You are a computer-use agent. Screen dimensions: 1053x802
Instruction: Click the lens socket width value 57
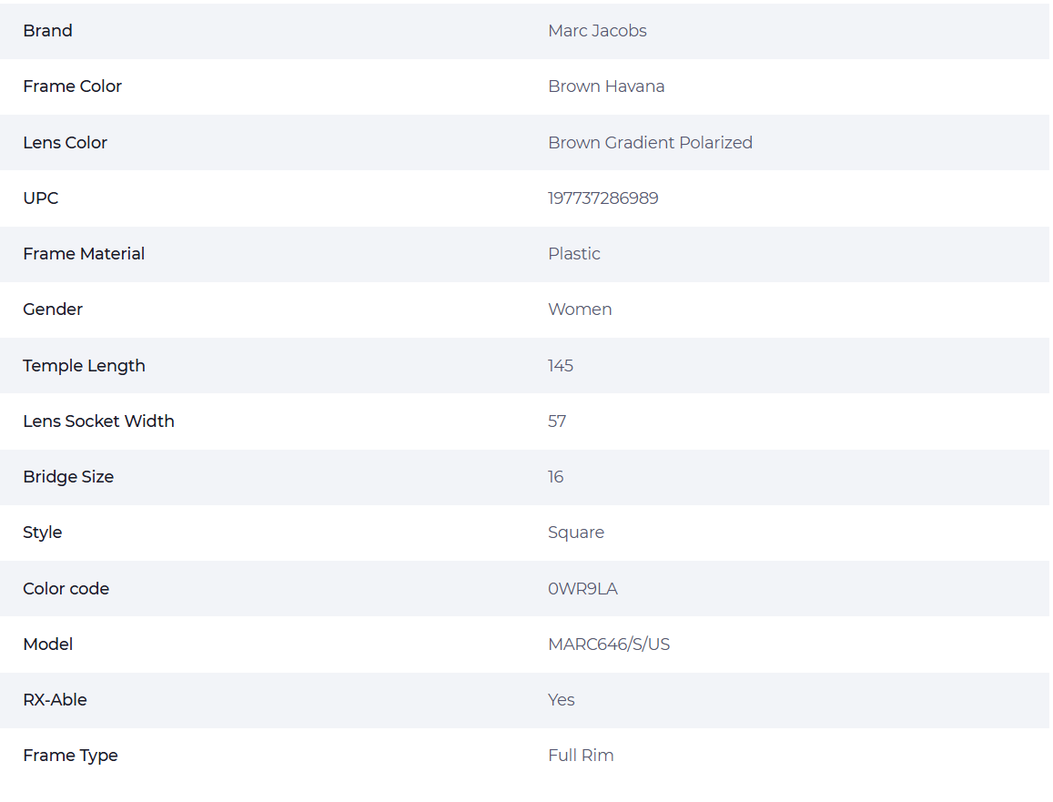pos(557,421)
